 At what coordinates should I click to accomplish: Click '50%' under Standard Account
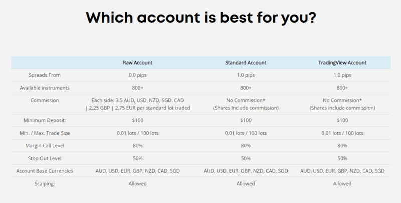click(x=246, y=158)
